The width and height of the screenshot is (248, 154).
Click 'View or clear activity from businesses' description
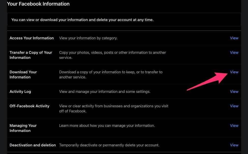[x=113, y=109]
